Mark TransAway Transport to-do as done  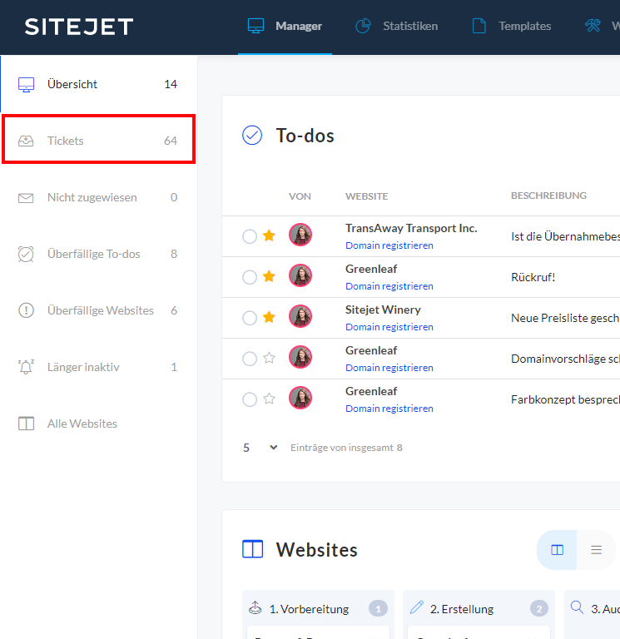pos(250,236)
